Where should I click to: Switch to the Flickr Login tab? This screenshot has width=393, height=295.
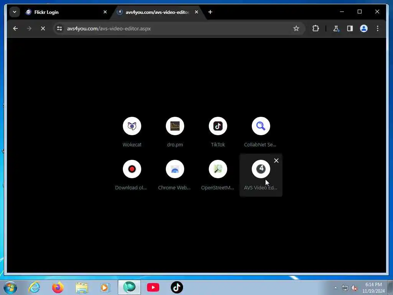[x=66, y=12]
